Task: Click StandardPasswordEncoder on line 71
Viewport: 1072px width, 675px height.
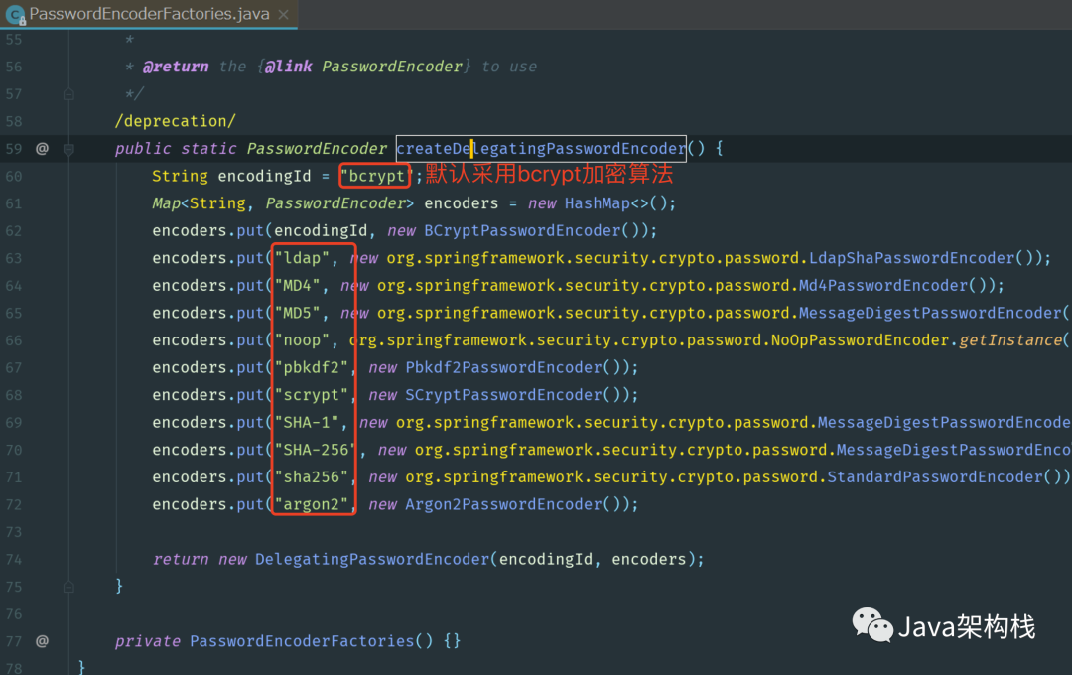Action: coord(935,476)
